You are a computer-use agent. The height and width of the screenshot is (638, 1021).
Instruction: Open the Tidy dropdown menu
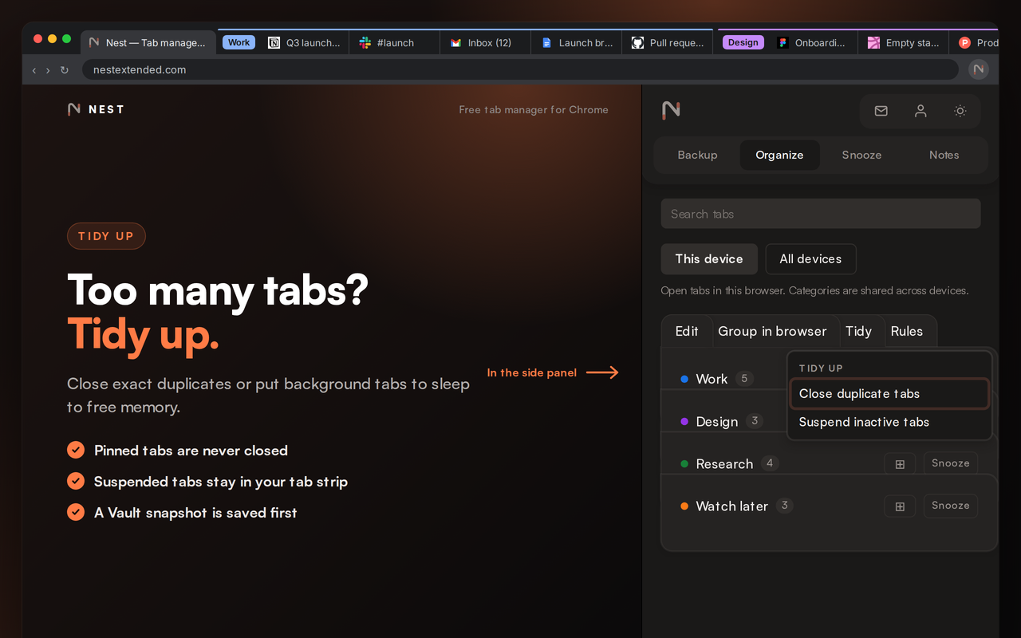tap(858, 331)
